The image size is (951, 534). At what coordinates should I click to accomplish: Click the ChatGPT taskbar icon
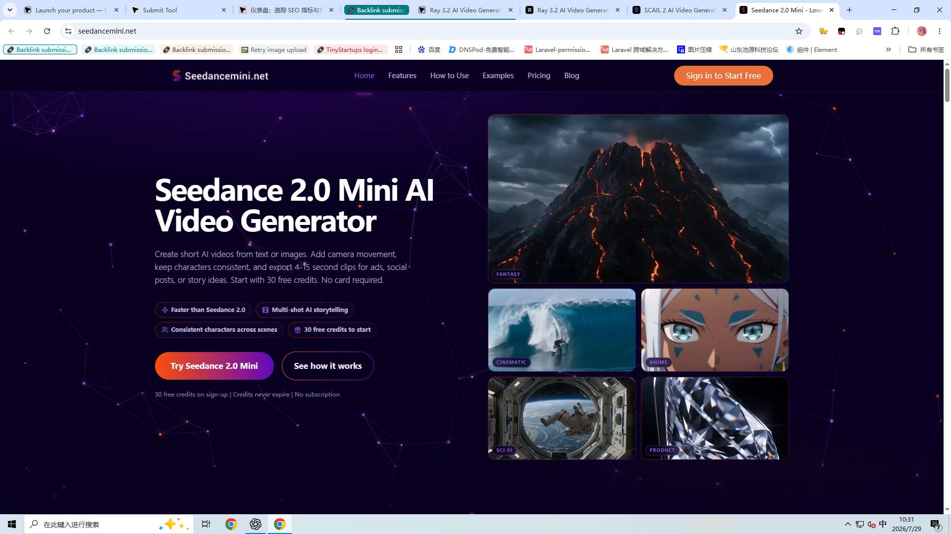(x=256, y=524)
